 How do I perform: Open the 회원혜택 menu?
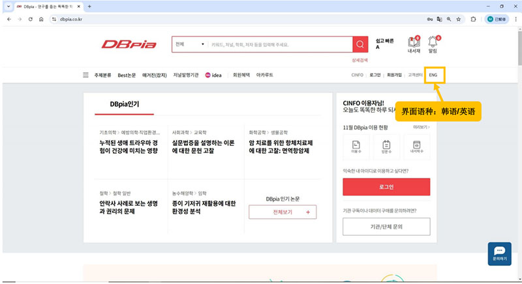pos(241,75)
